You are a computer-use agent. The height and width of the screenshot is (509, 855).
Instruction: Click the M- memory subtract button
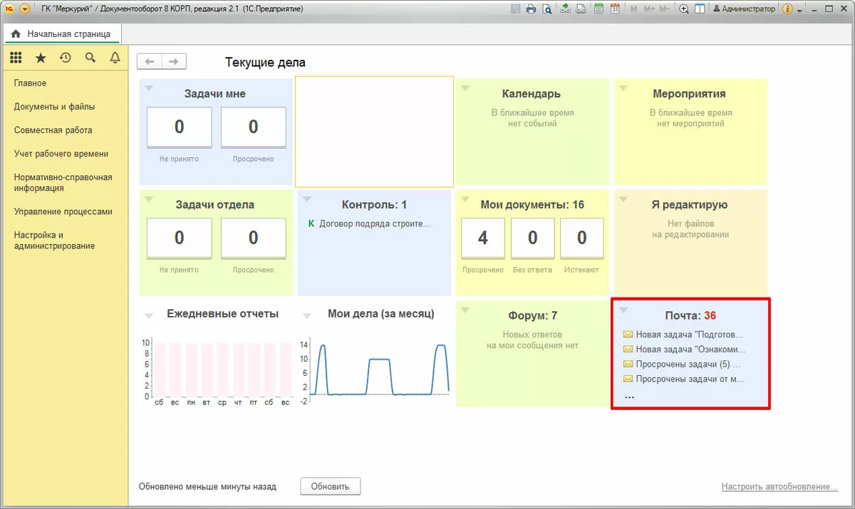pos(665,9)
